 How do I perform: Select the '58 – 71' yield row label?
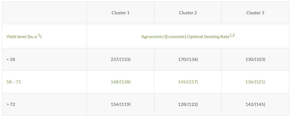(x=14, y=82)
